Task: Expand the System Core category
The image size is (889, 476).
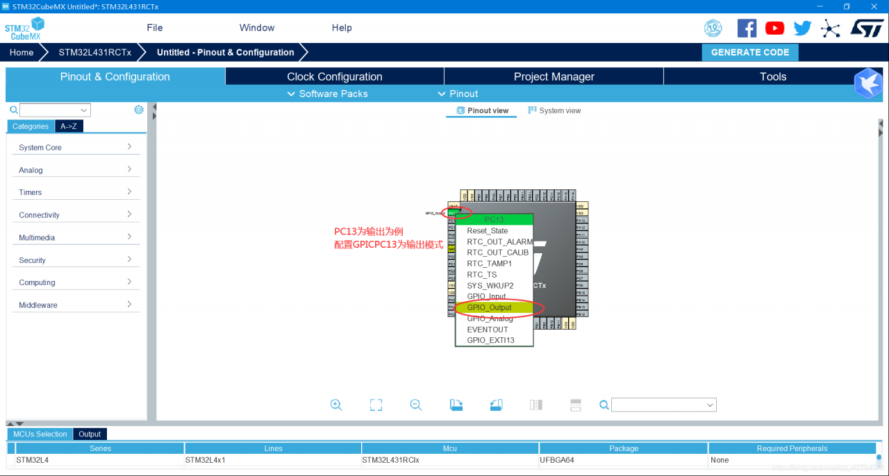Action: point(76,147)
